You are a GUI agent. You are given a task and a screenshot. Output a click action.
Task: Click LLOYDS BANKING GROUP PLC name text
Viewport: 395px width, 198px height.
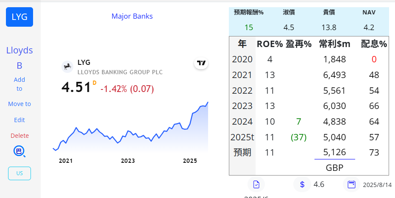pyautogui.click(x=120, y=73)
